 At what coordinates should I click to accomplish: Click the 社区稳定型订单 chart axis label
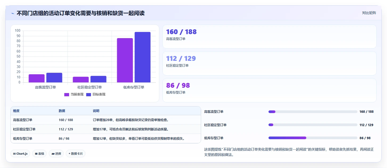click(x=89, y=87)
